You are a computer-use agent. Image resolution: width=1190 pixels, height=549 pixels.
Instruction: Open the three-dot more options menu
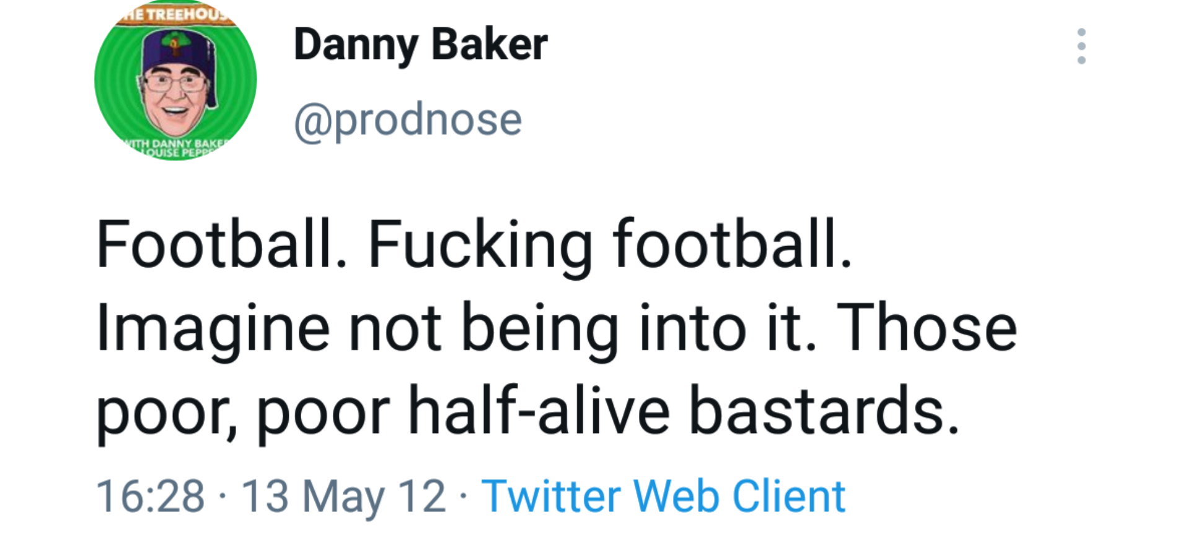pos(1082,46)
